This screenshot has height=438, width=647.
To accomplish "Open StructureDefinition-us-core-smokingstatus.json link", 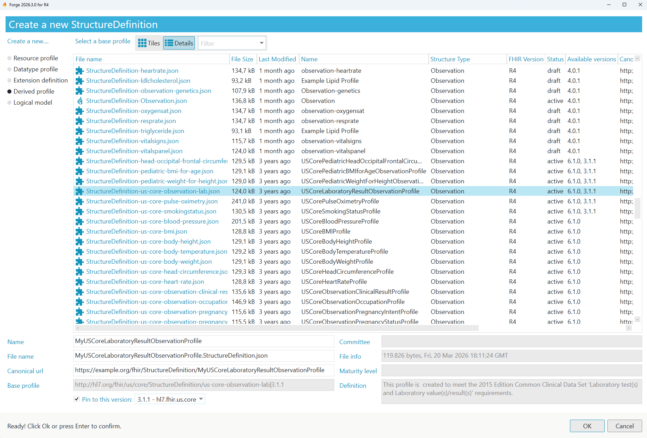I will (x=151, y=211).
